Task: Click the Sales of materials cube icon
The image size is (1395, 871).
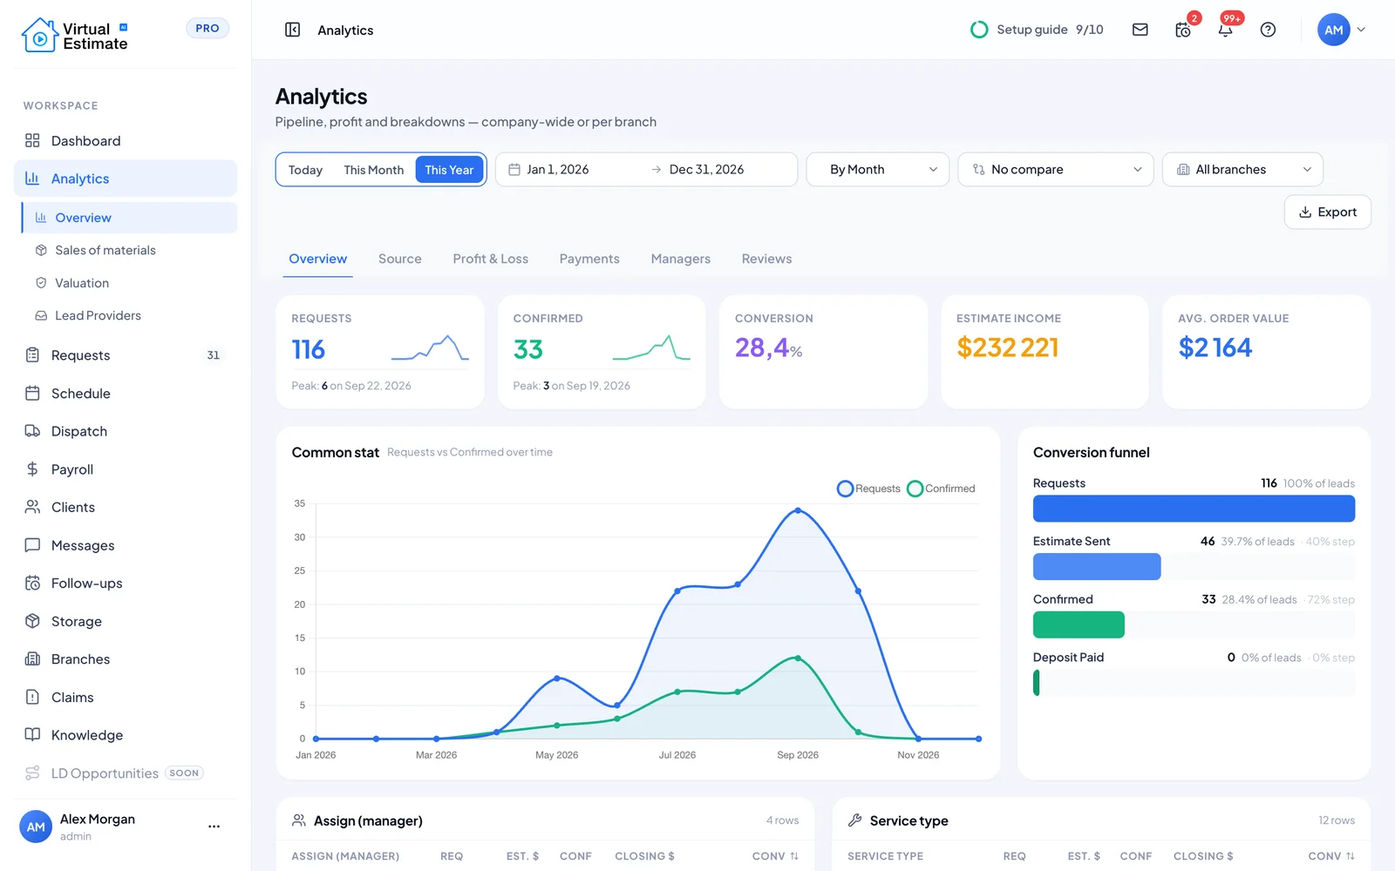Action: (x=41, y=250)
